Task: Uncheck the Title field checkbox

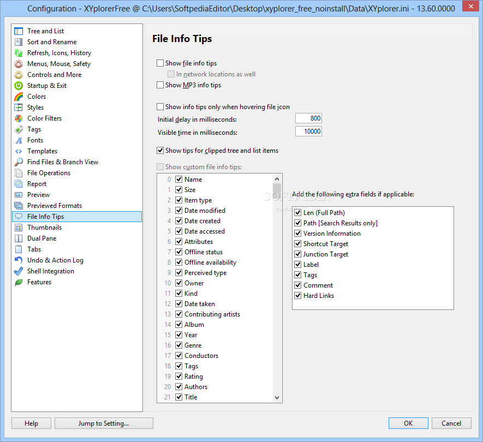Action: [x=178, y=397]
